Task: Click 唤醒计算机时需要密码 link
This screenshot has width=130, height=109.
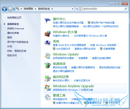Action: pos(83,67)
